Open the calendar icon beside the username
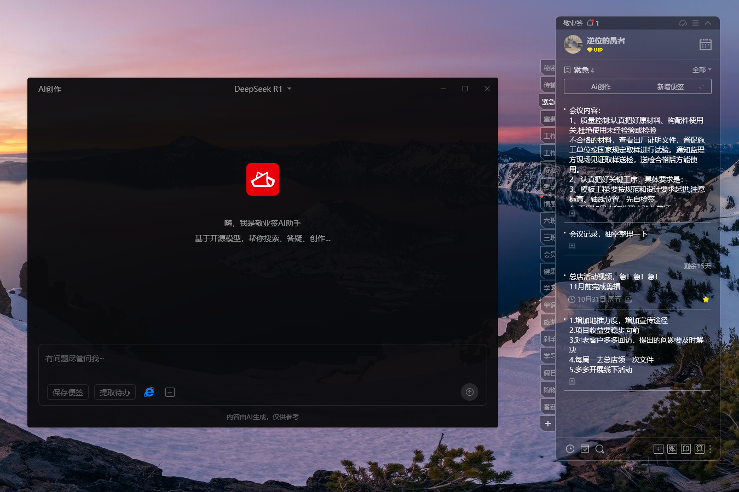 tap(705, 44)
